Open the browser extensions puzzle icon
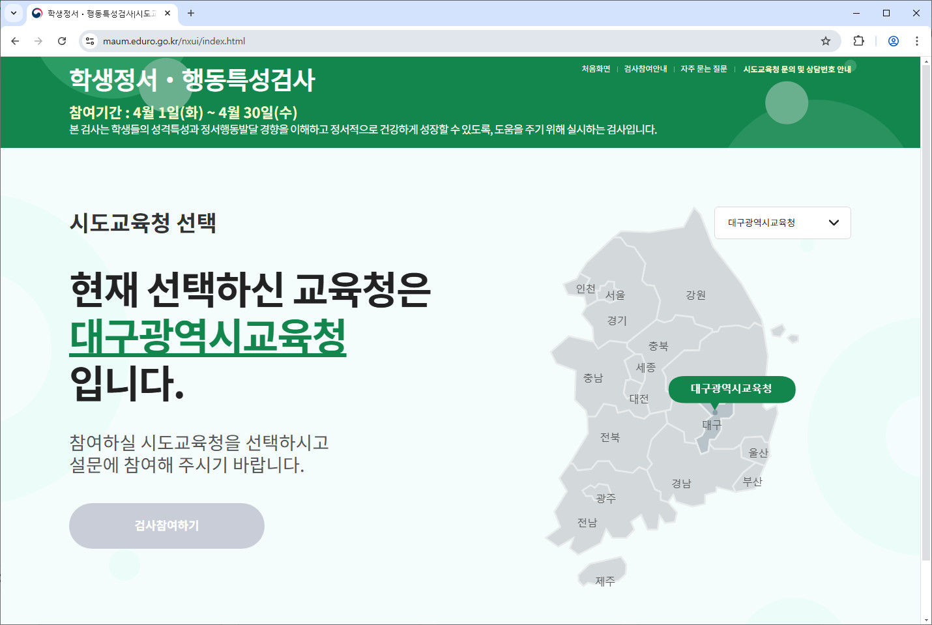The width and height of the screenshot is (932, 625). (x=858, y=40)
